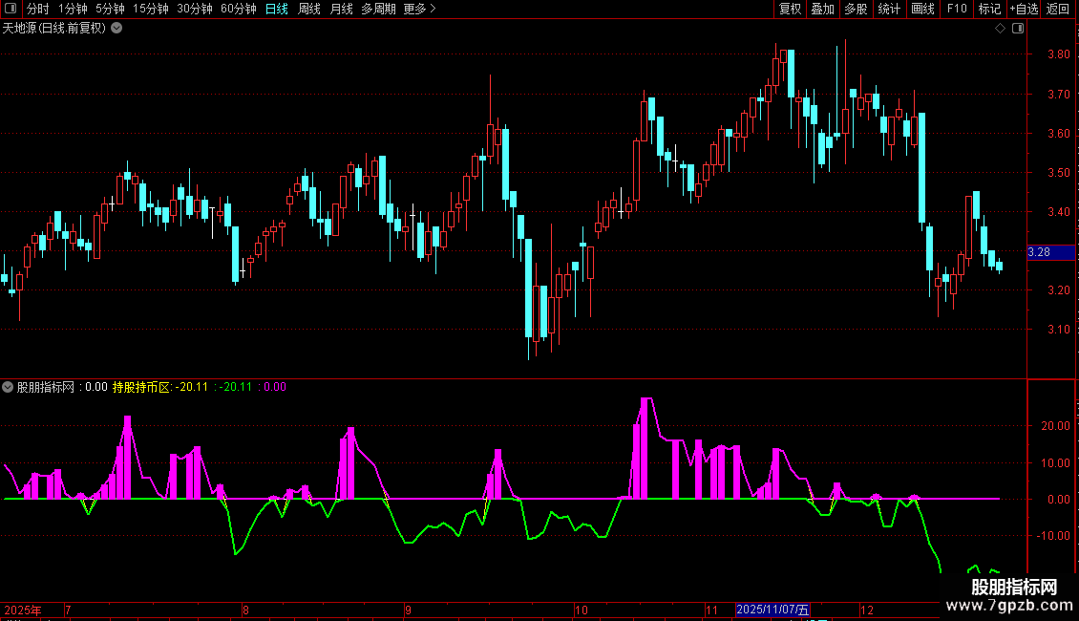Expand the 股朋指标网 indicator menu
Screen dimensions: 1079x621
pyautogui.click(x=8, y=387)
